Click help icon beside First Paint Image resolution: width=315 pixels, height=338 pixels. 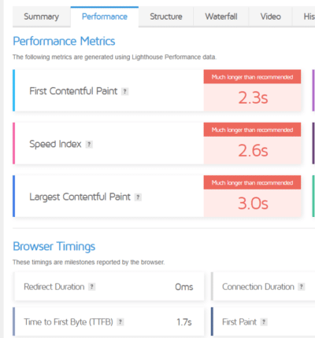click(x=264, y=321)
